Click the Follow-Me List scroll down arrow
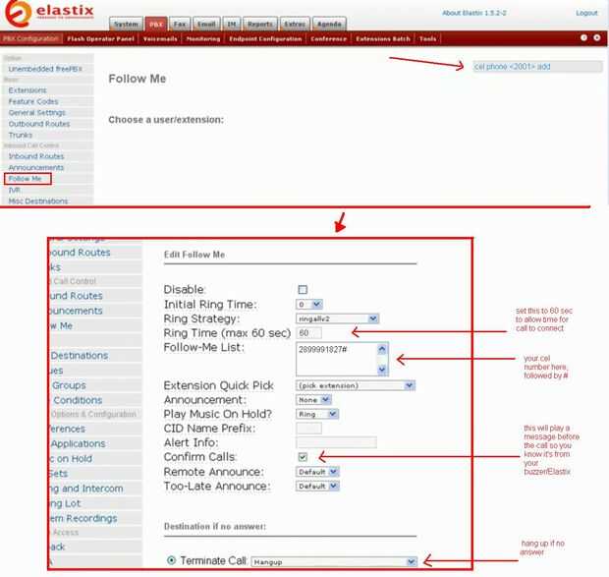This screenshot has height=577, width=609. (382, 370)
